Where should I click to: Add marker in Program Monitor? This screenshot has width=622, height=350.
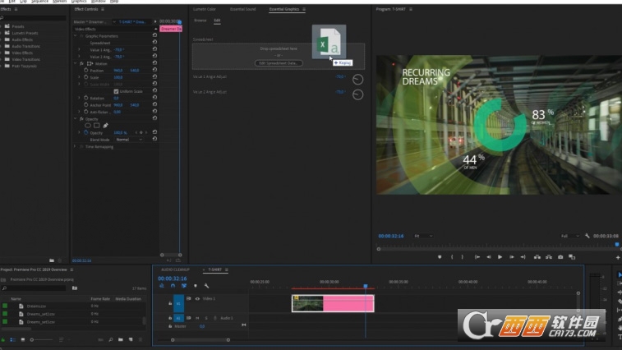pos(440,257)
